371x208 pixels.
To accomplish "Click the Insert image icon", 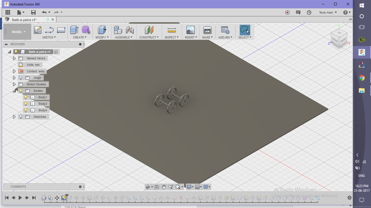I will tap(191, 30).
